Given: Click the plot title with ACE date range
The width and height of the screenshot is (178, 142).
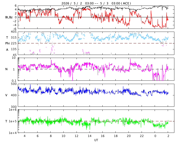Looking at the screenshot, I should click(x=96, y=3).
